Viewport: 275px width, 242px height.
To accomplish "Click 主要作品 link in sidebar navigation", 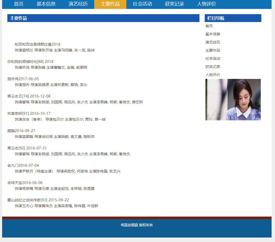I will pyautogui.click(x=213, y=51).
